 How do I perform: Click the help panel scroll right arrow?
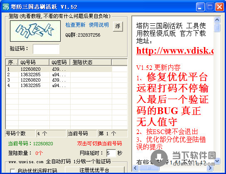[210, 168]
